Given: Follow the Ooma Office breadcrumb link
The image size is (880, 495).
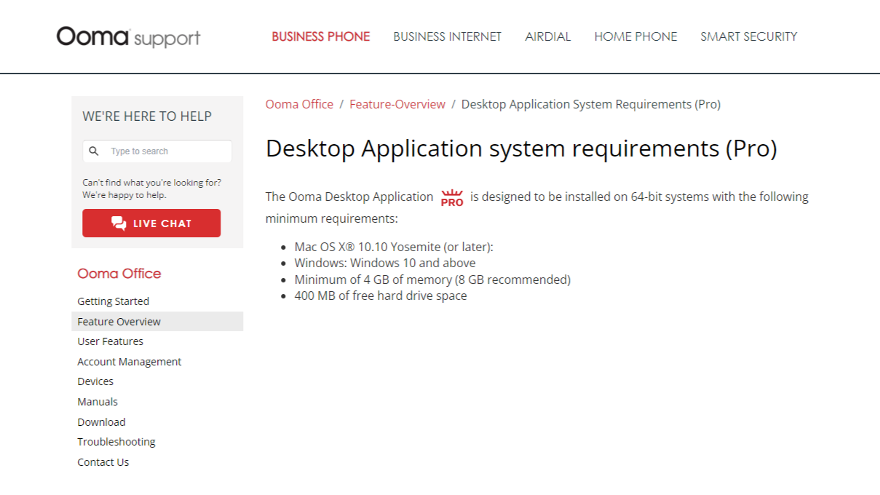Looking at the screenshot, I should [299, 104].
